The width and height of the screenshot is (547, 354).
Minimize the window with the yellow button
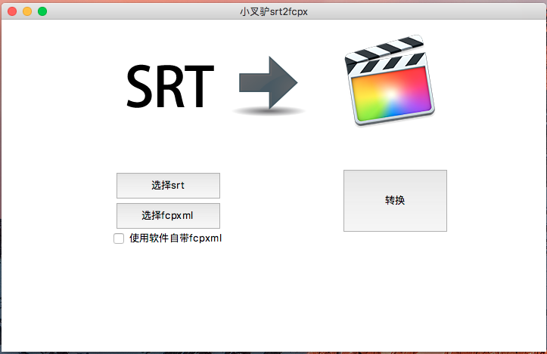point(27,11)
